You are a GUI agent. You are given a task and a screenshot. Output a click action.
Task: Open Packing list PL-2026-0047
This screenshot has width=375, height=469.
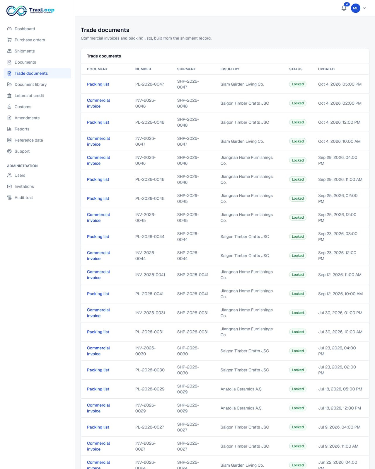click(98, 84)
